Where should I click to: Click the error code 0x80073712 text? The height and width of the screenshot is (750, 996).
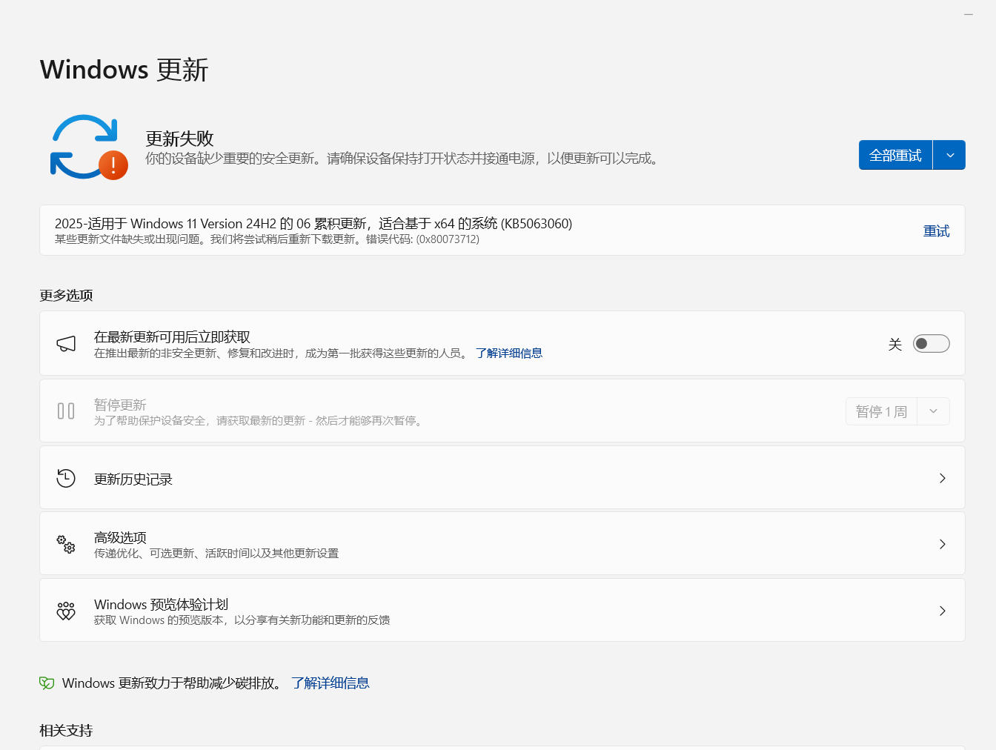click(x=448, y=239)
